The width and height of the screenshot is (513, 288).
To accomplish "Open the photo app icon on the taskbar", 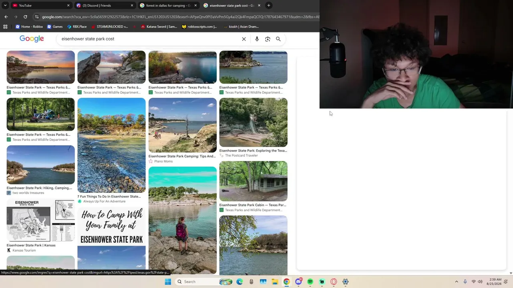I will [x=263, y=282].
